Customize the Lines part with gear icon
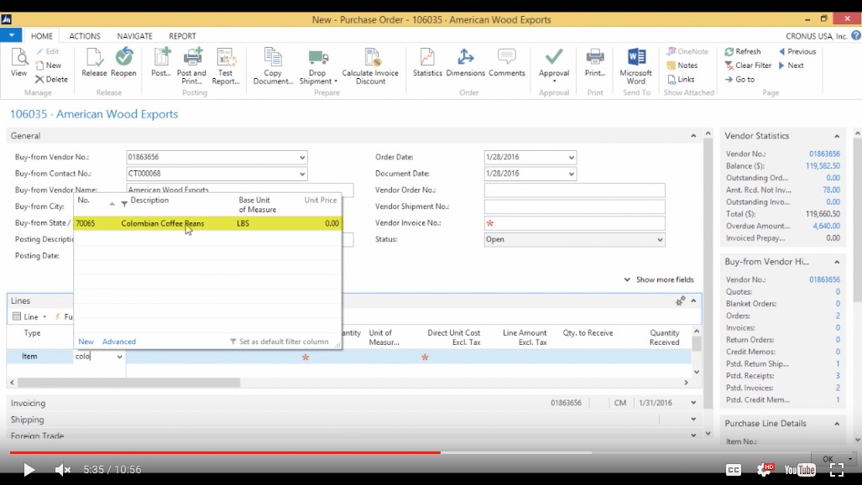 [680, 300]
